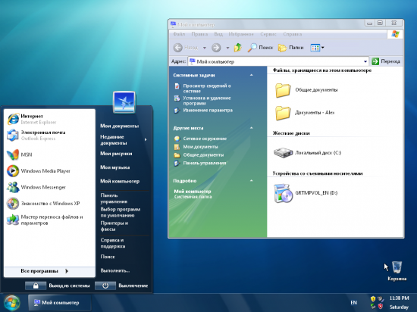The height and width of the screenshot is (312, 417).
Task: Click the yellow security shield tray icon
Action: point(373,299)
